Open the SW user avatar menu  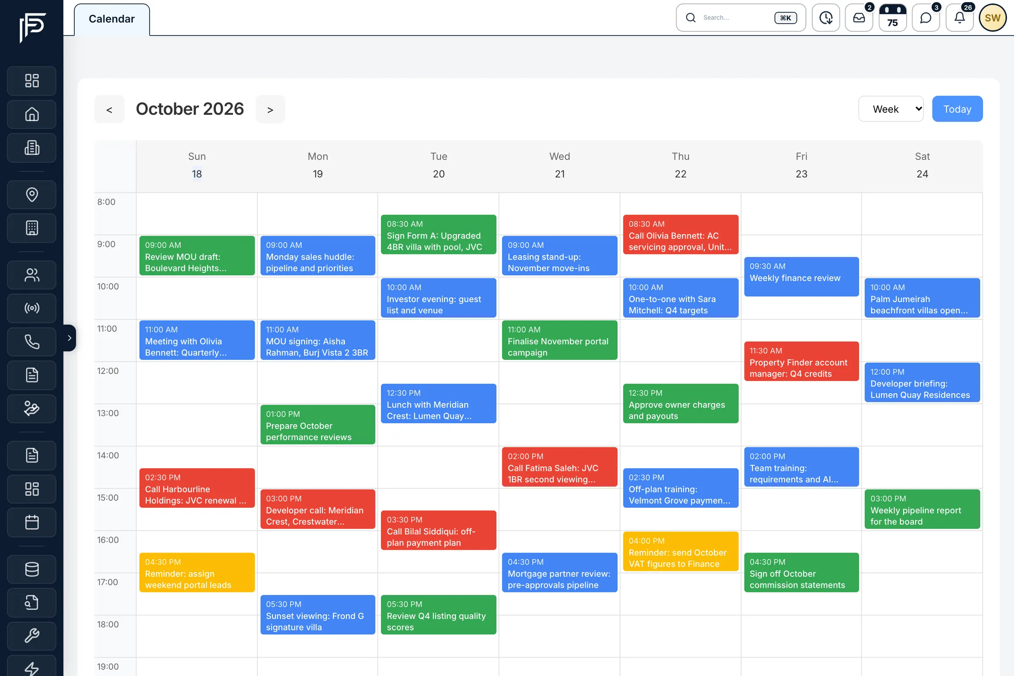pos(992,18)
